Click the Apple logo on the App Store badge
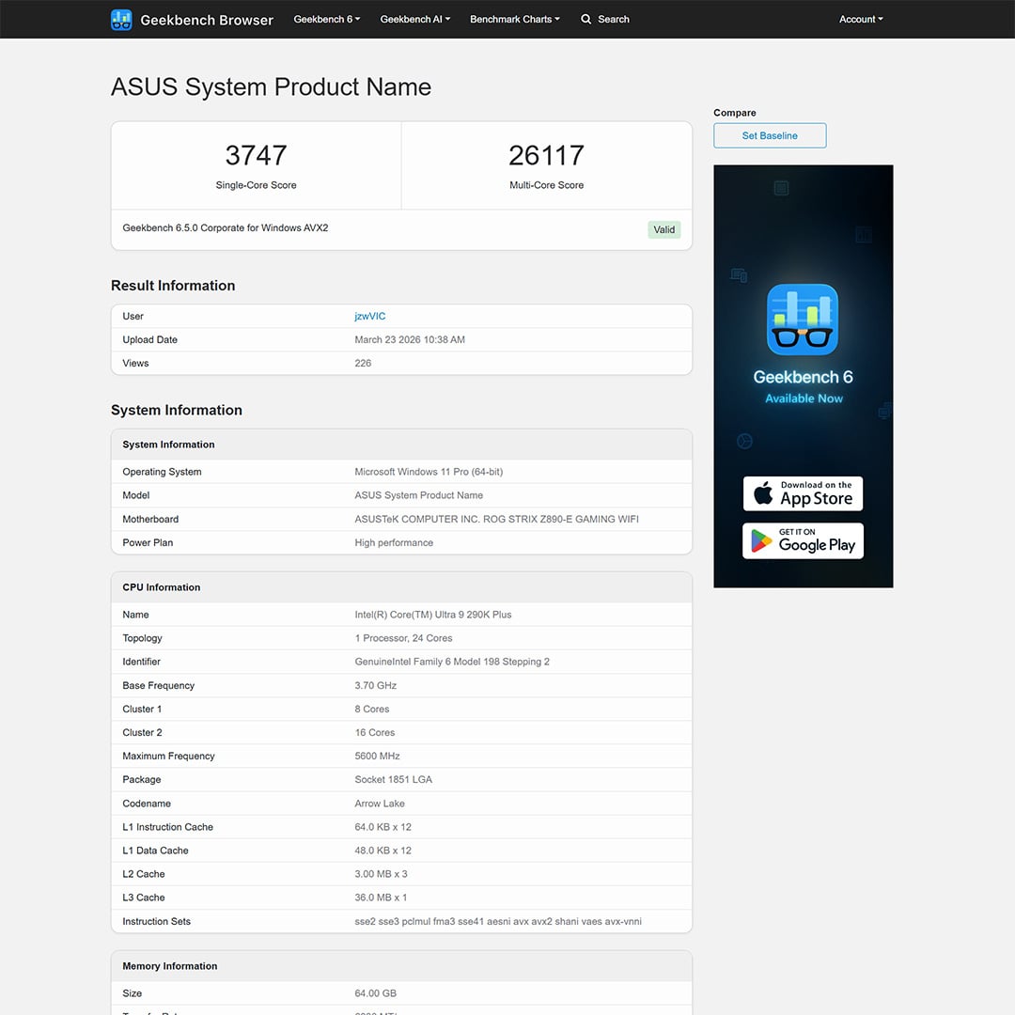The image size is (1015, 1015). tap(763, 493)
